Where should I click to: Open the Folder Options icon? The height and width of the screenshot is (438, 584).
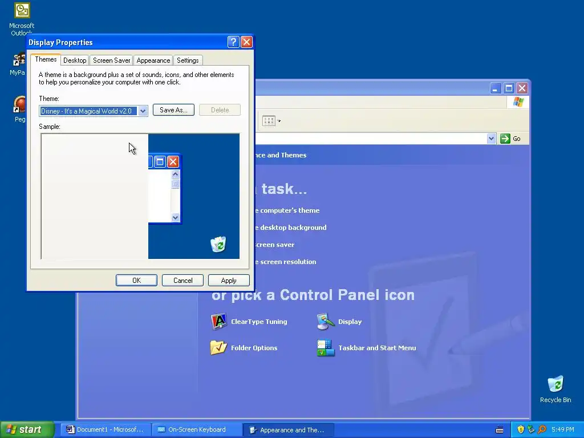point(218,347)
